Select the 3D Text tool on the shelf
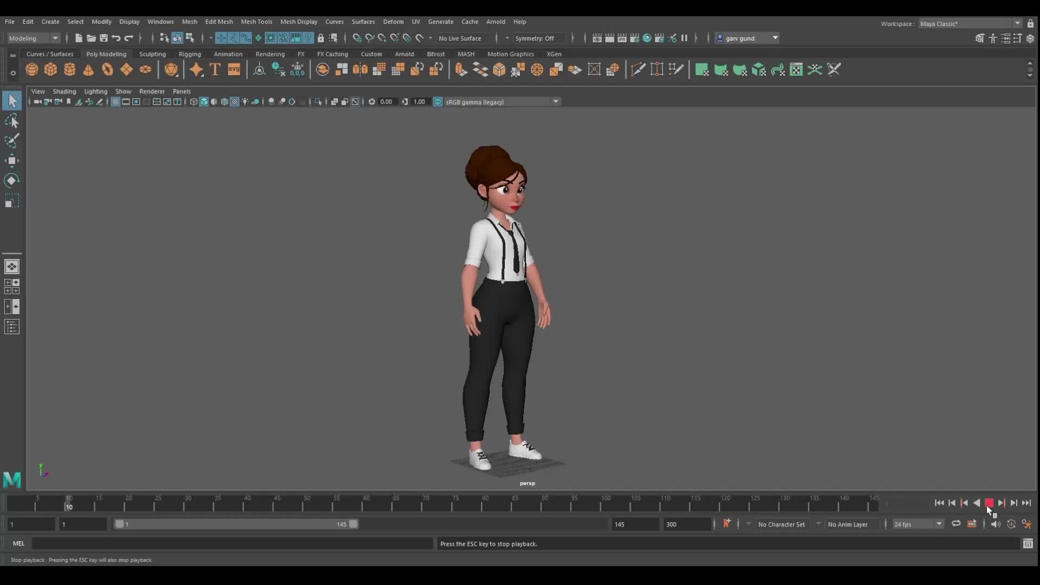Image resolution: width=1040 pixels, height=585 pixels. (215, 69)
